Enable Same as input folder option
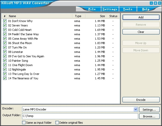This screenshot has height=126, width=162. tap(24, 122)
